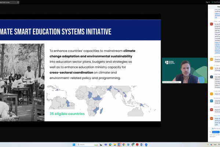
Task: Click the Windows Start button on taskbar
Action: click(73, 144)
